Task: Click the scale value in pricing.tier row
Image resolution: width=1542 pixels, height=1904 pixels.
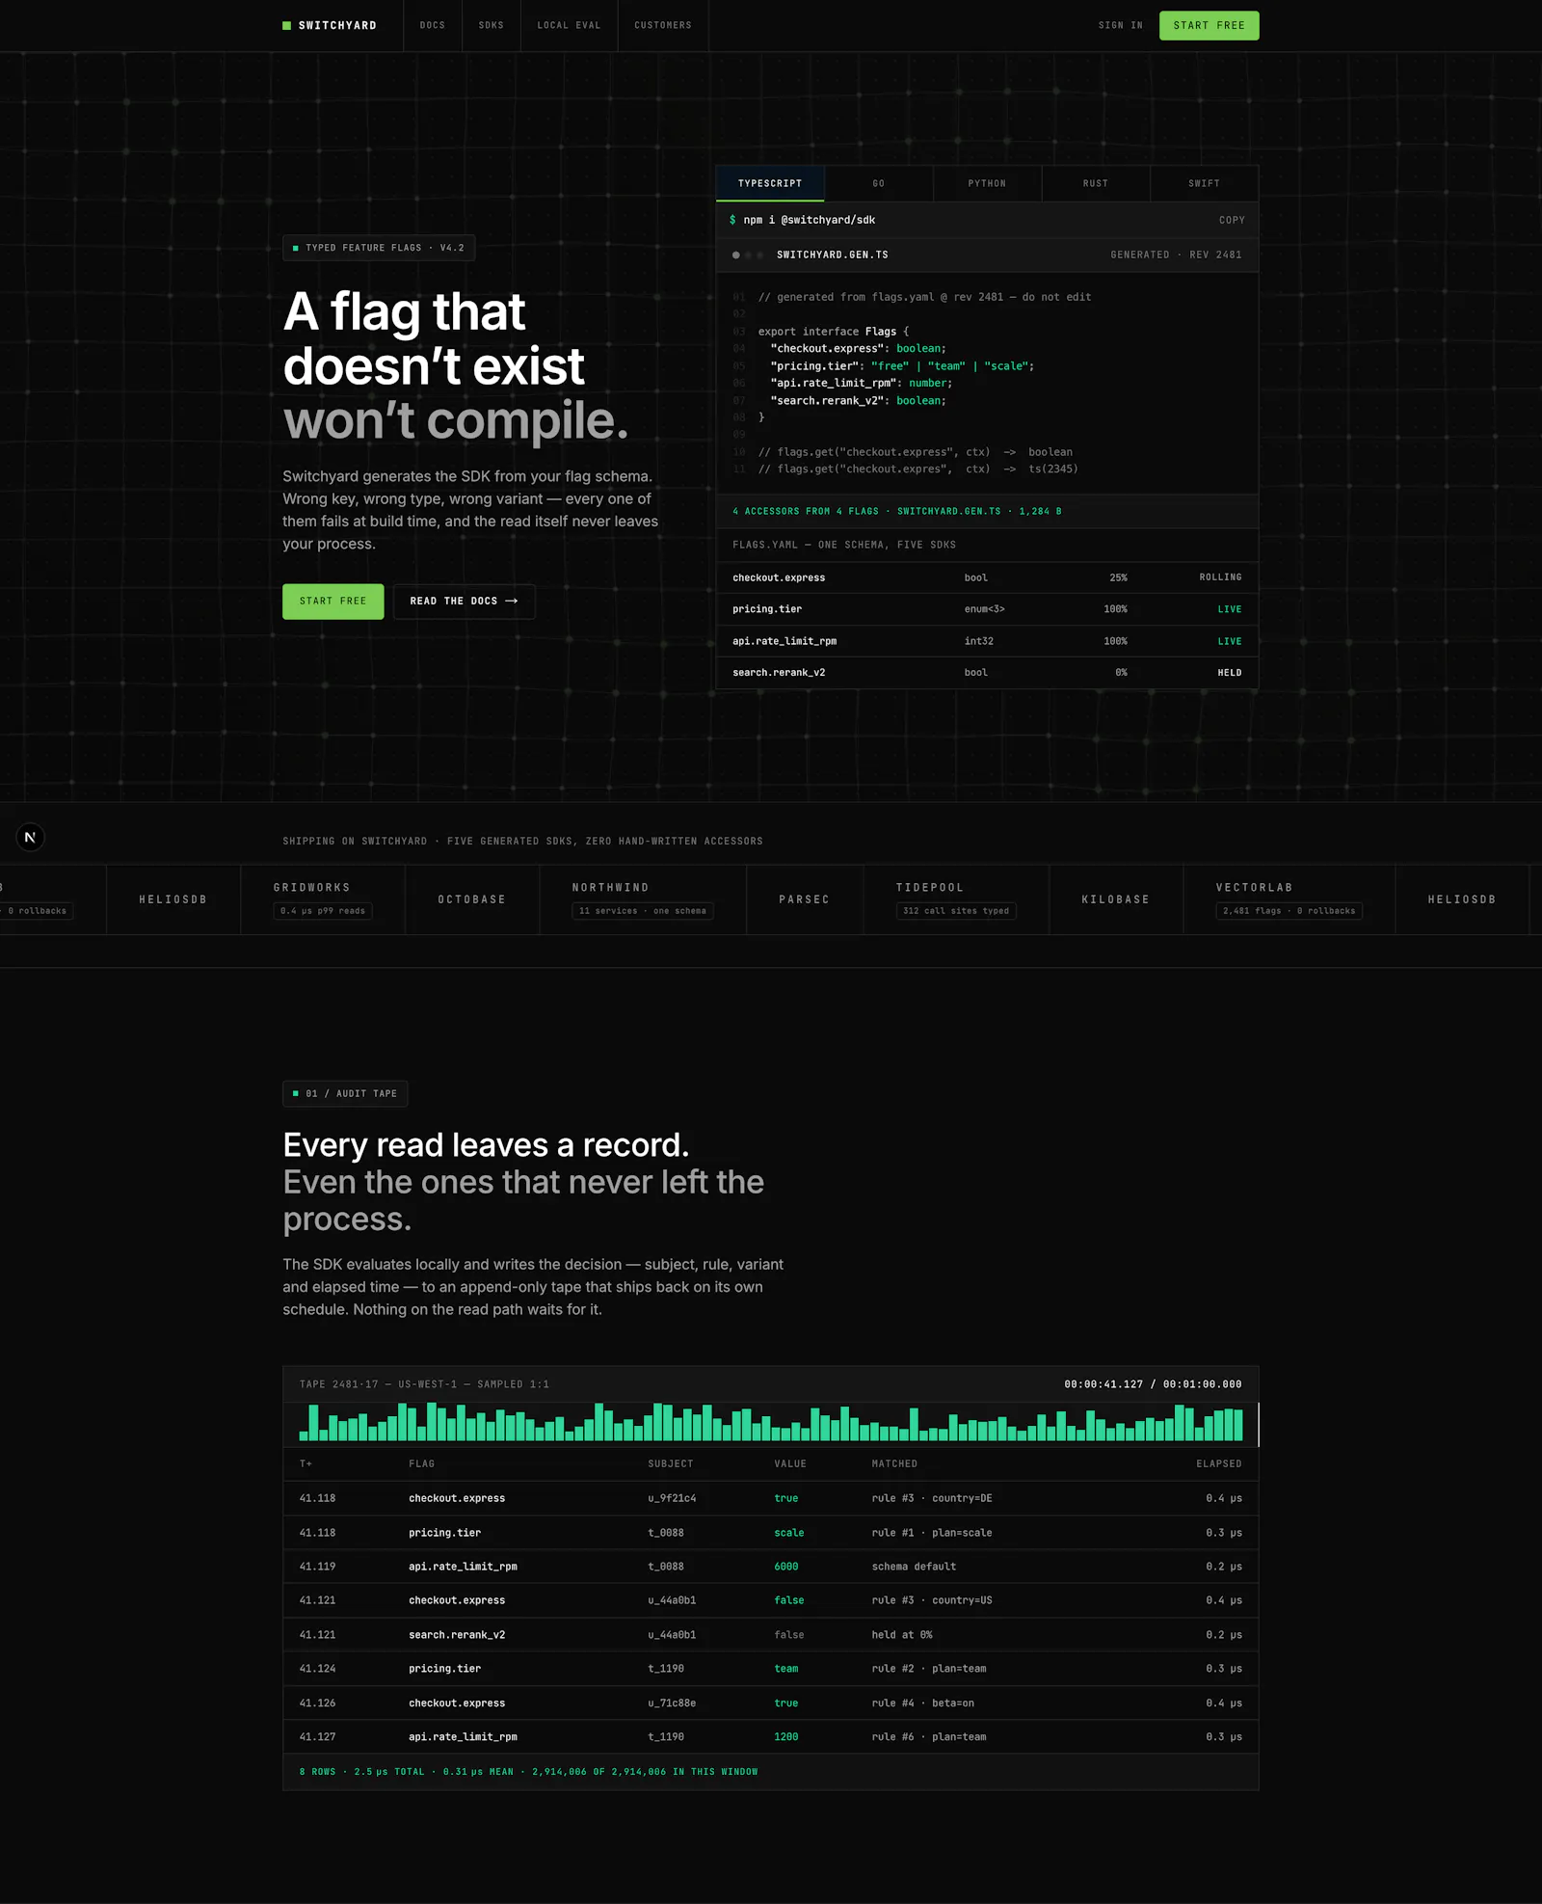Action: coord(788,1533)
